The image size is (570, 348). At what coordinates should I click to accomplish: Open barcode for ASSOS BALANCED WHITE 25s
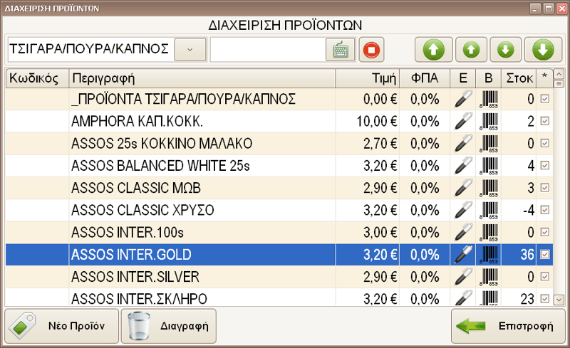pyautogui.click(x=489, y=166)
